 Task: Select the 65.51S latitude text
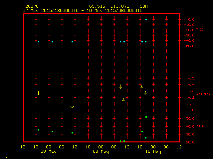coord(97,6)
